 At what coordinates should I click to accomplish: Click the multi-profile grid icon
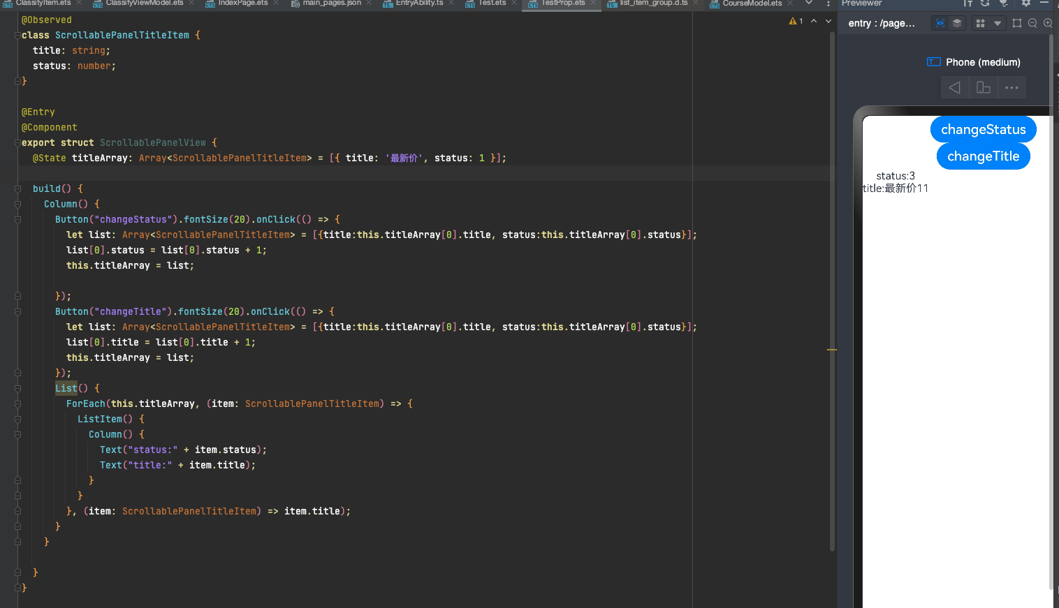981,23
